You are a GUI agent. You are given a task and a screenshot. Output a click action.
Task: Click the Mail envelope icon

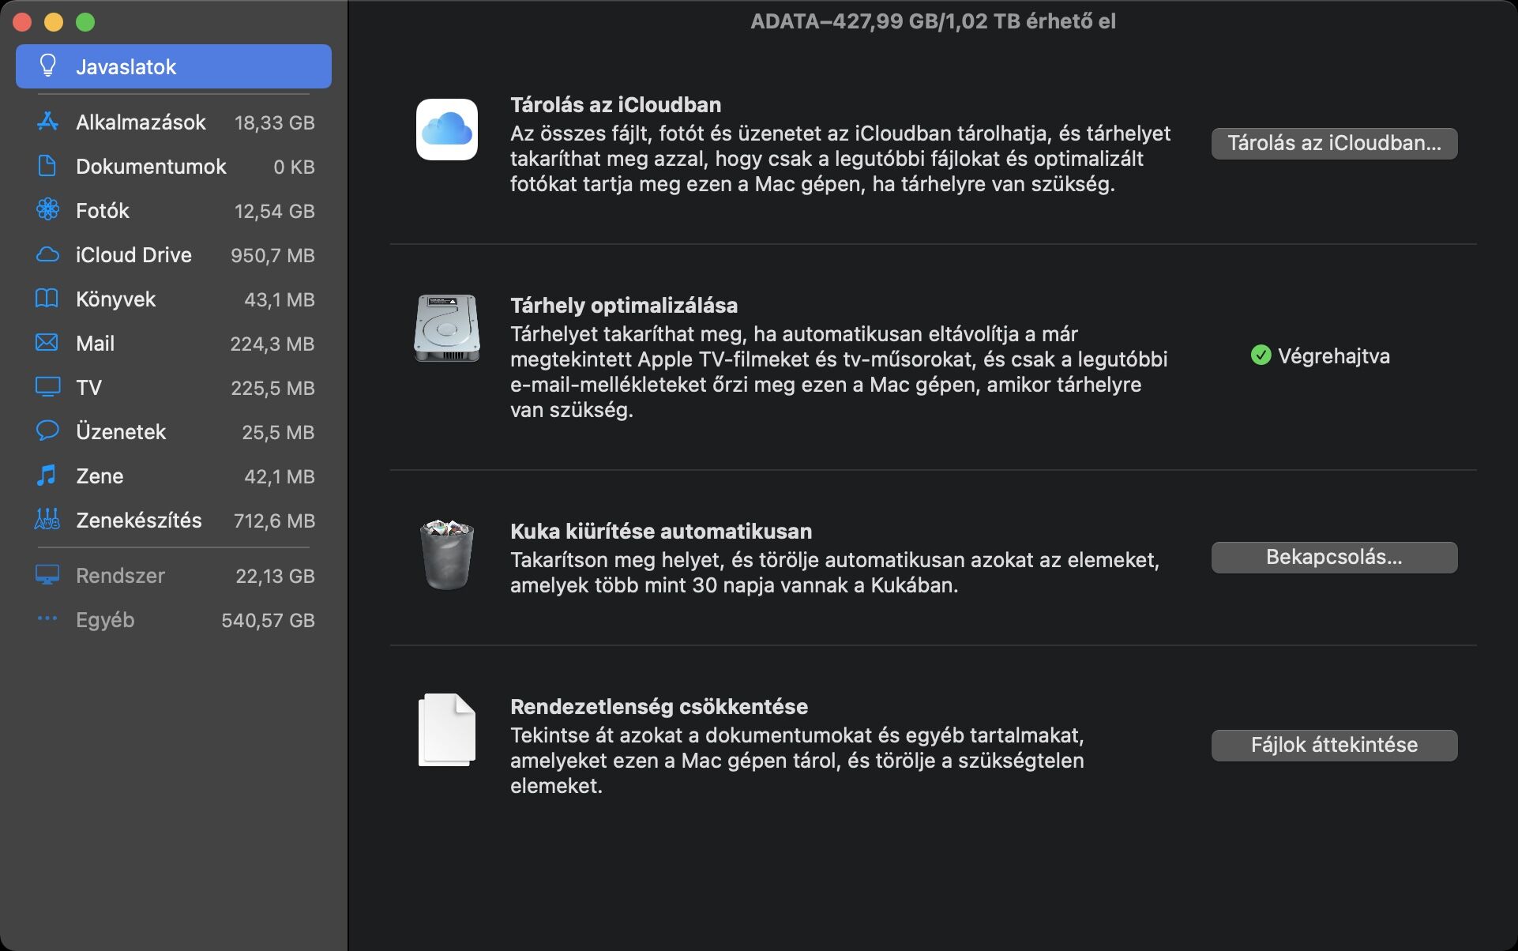[47, 343]
